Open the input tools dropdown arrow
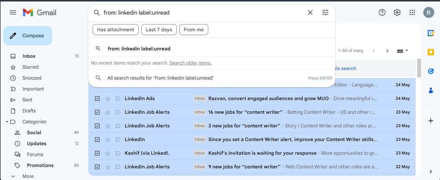Viewport: 440px width, 180px height. click(407, 51)
